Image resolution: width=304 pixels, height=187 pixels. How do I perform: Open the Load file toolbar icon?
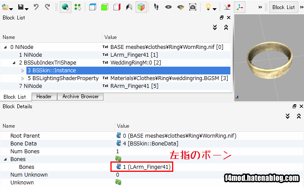(5, 7)
